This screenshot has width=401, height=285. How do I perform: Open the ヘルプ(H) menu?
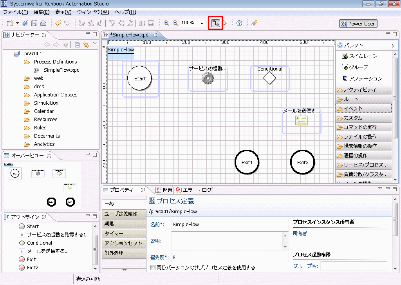pyautogui.click(x=125, y=12)
